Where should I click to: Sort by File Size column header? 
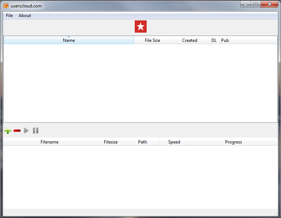[x=152, y=40]
